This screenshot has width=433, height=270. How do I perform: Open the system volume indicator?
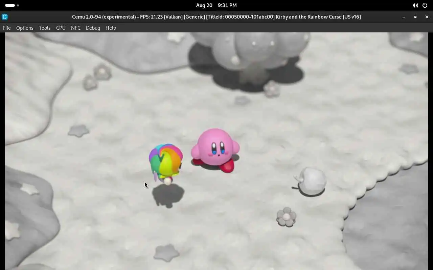[415, 5]
